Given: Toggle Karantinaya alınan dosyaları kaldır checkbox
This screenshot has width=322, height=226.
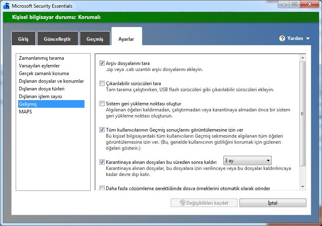Looking at the screenshot, I should coord(102,162).
